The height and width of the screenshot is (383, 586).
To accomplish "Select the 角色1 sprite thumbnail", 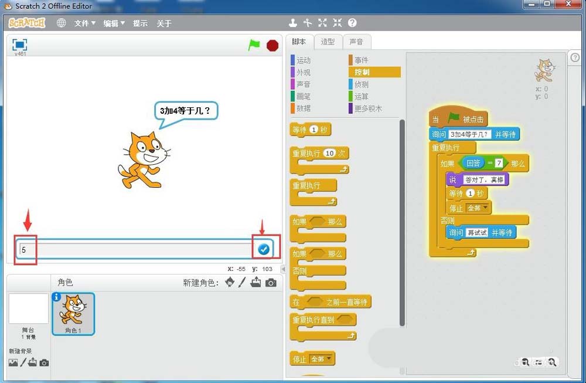I will click(x=73, y=313).
